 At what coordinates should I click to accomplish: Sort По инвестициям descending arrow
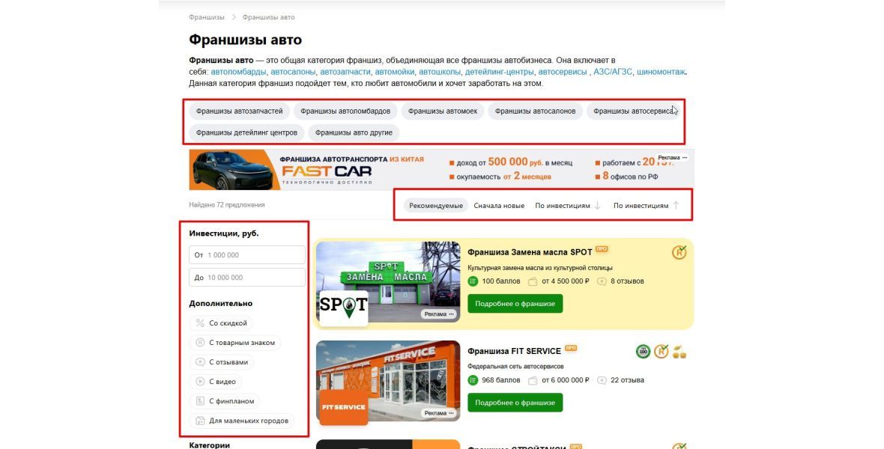tap(598, 206)
